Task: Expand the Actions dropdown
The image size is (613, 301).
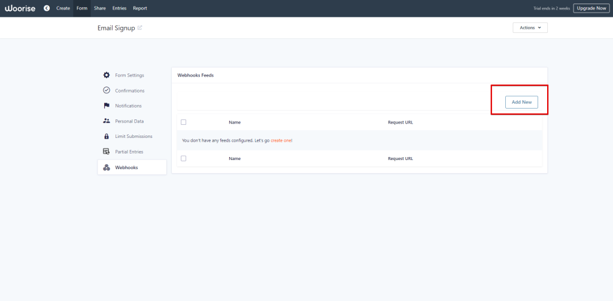Action: point(530,27)
